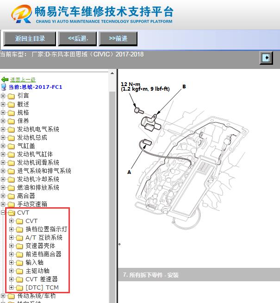The image size is (280, 303).
Task: Click the 保养 folder icon
Action: click(x=11, y=121)
